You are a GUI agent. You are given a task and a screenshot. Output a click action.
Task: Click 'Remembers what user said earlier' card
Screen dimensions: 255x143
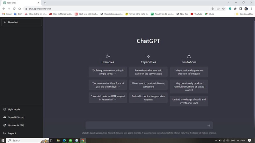[x=148, y=72]
